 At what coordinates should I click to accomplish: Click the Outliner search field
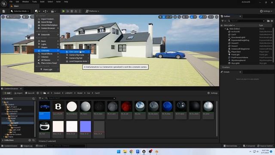(246, 21)
